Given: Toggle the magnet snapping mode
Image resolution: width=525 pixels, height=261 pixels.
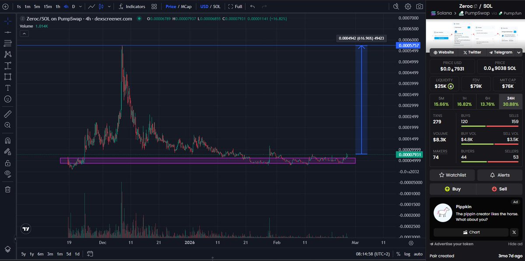Looking at the screenshot, I should pyautogui.click(x=7, y=141).
